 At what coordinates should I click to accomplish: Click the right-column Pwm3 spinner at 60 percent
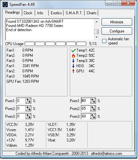[x=93, y=116]
